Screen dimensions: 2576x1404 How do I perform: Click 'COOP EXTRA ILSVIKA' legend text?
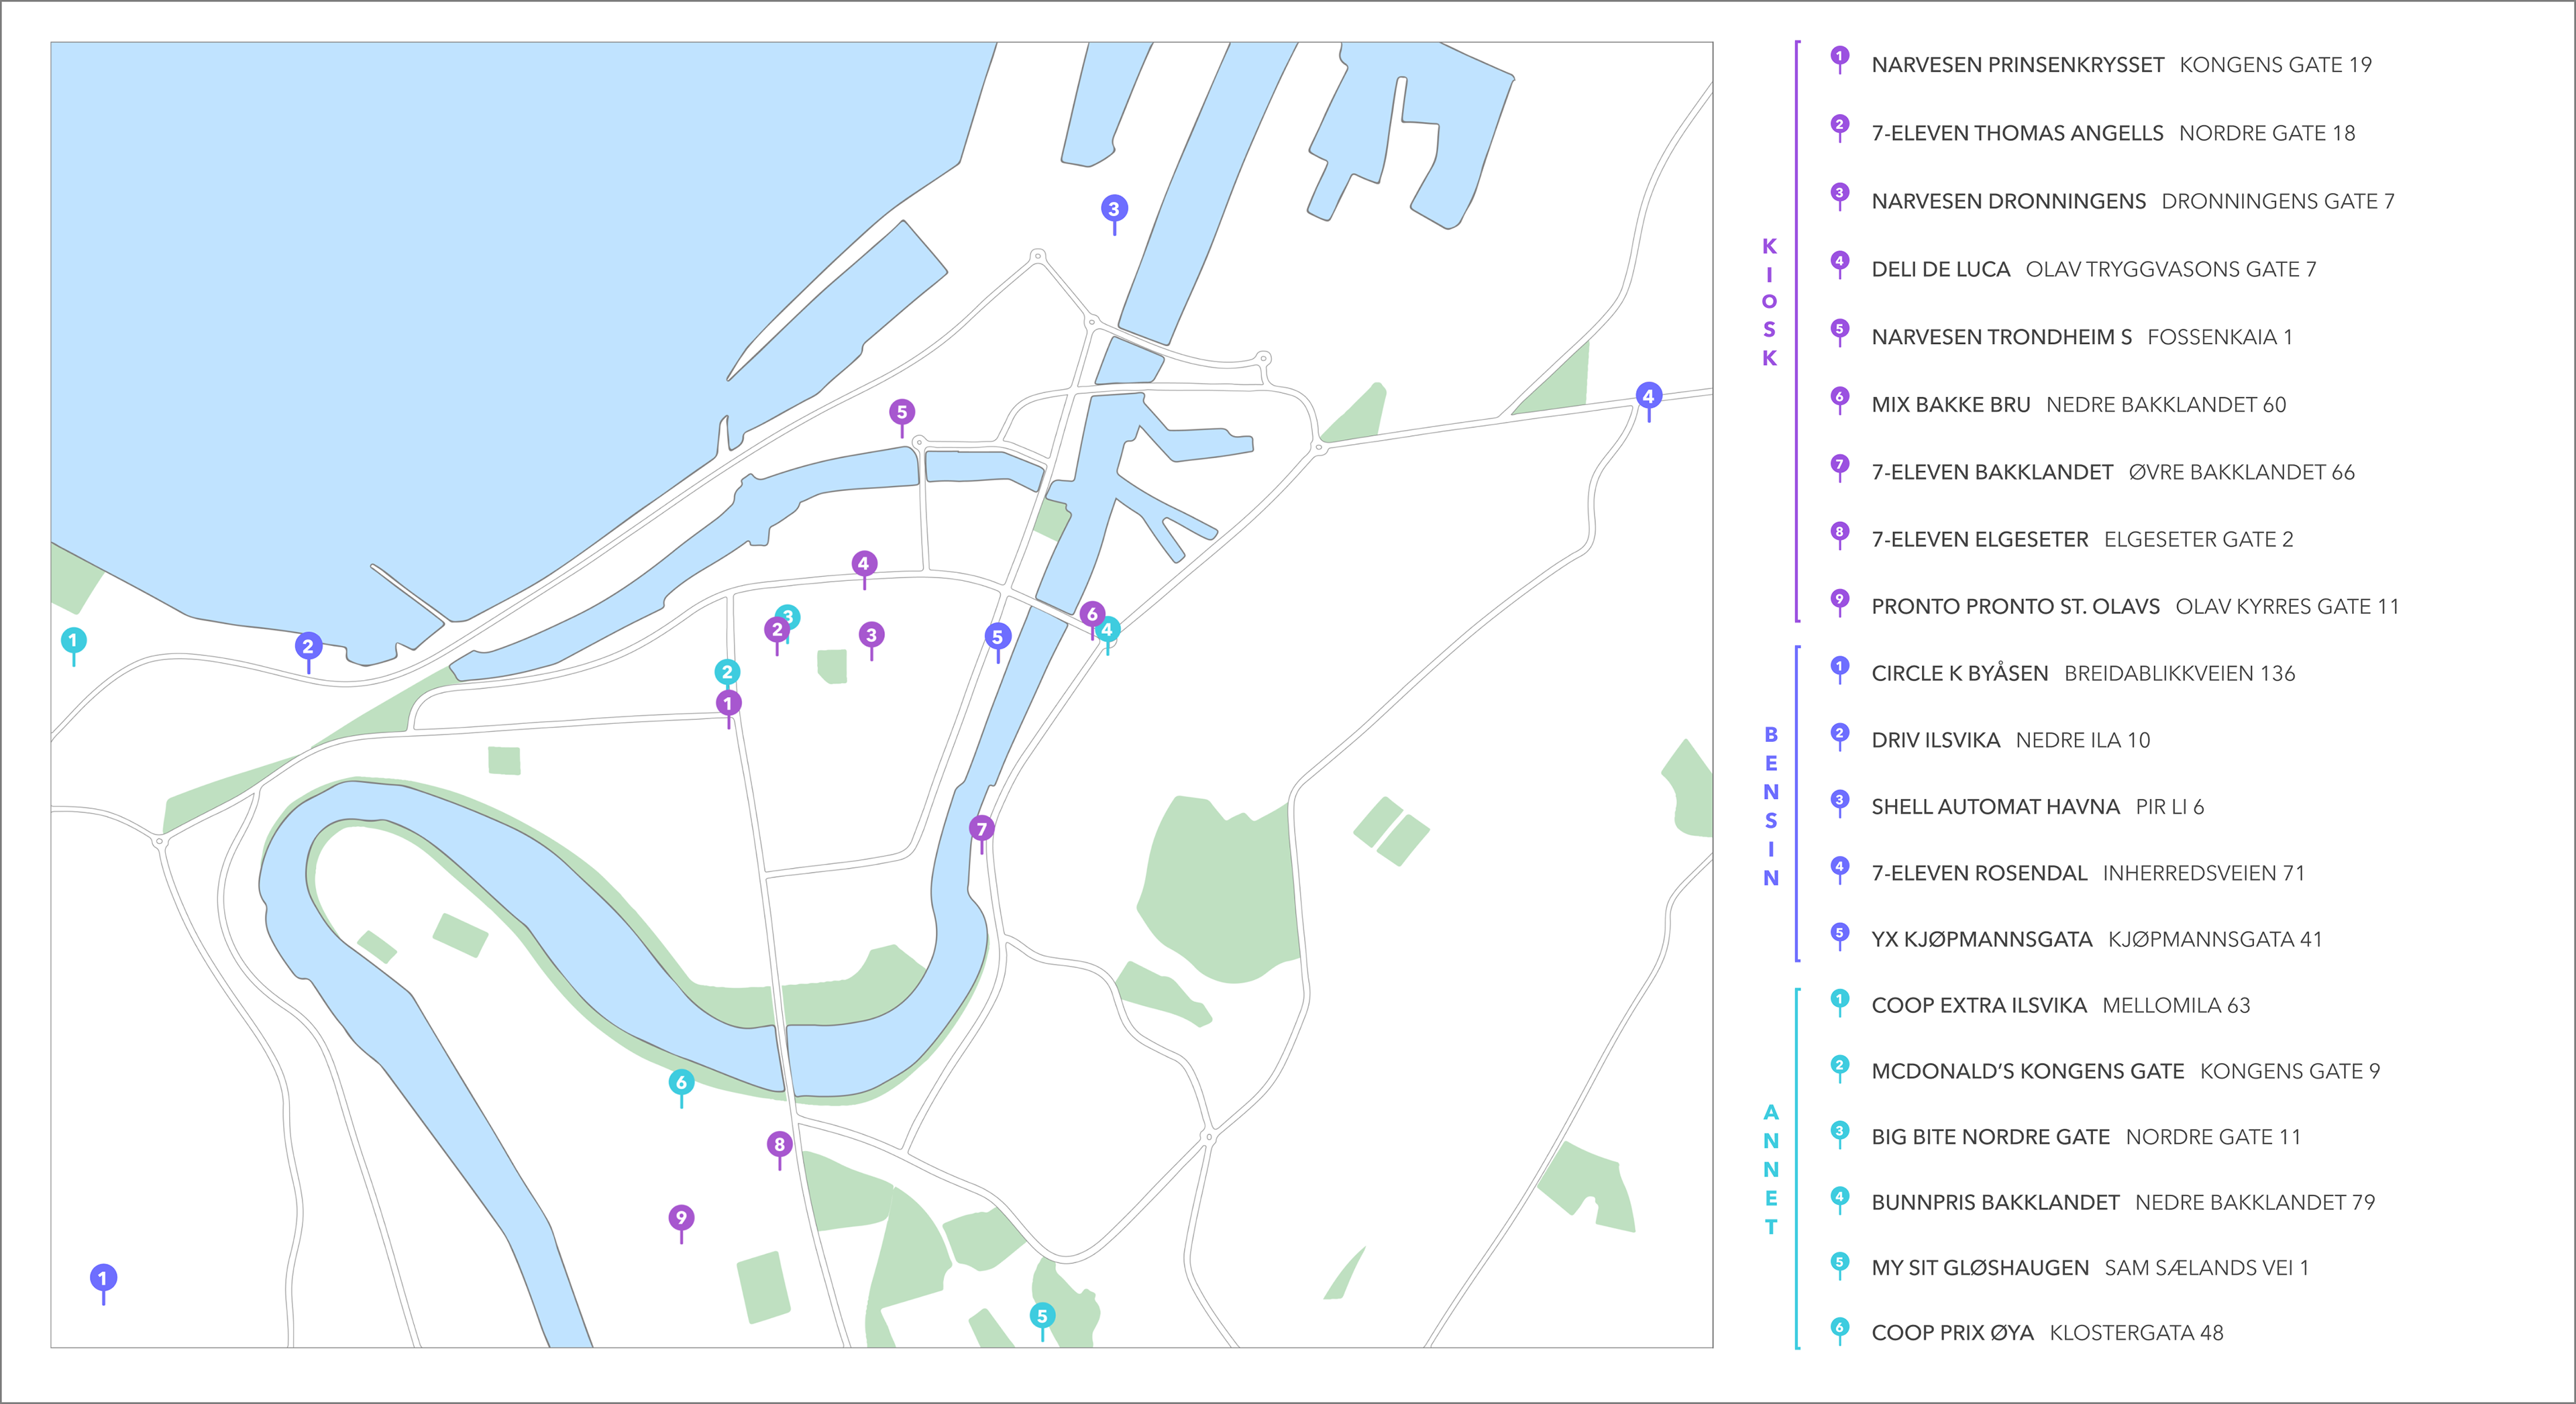1979,1006
